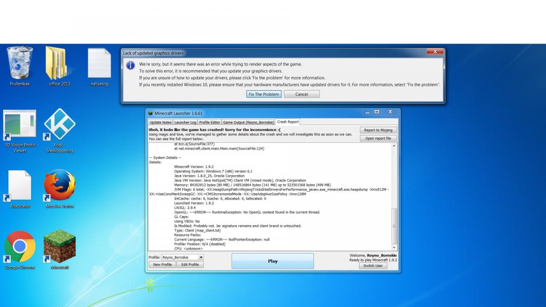Go to the Profile Editor tab

(209, 122)
